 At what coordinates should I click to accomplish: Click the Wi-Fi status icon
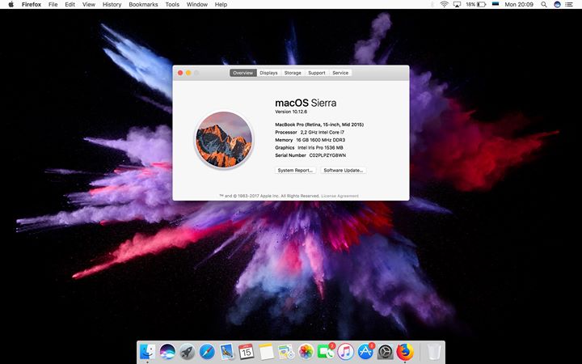point(444,5)
